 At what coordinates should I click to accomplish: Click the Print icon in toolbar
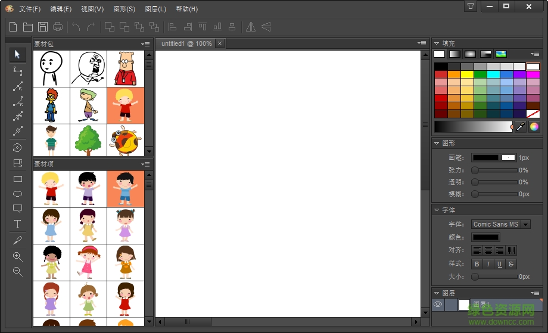[x=58, y=27]
